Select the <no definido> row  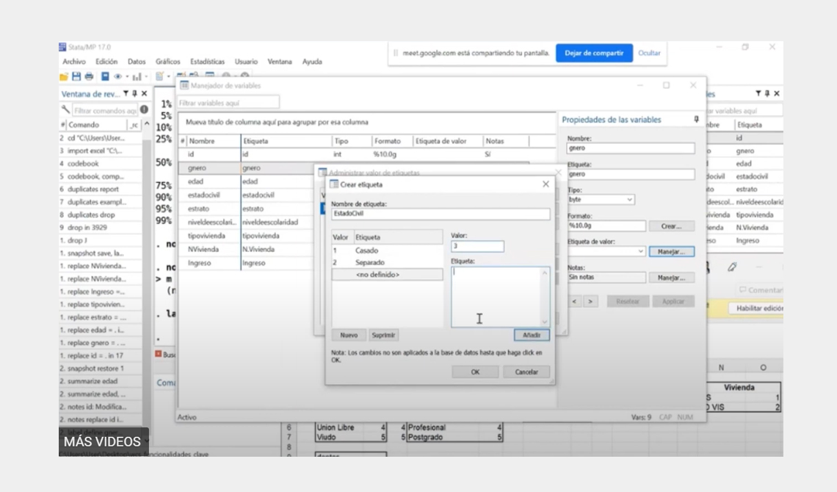[387, 275]
